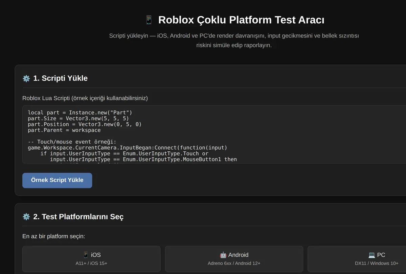Click the comment '-- Touch/mouse event örneği:'
The image size is (406, 274).
pos(72,142)
